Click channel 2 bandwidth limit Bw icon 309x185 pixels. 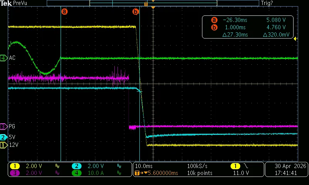click(119, 166)
